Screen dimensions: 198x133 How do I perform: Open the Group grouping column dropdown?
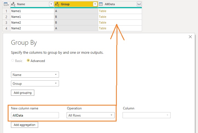coord(35,83)
